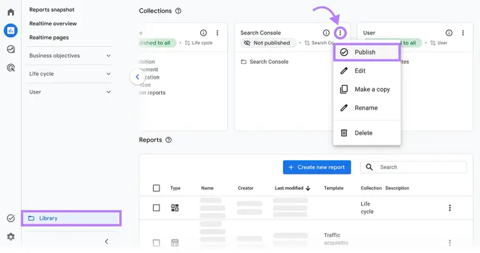480x253 pixels.
Task: Select the Reports bar-chart icon
Action: click(x=11, y=30)
